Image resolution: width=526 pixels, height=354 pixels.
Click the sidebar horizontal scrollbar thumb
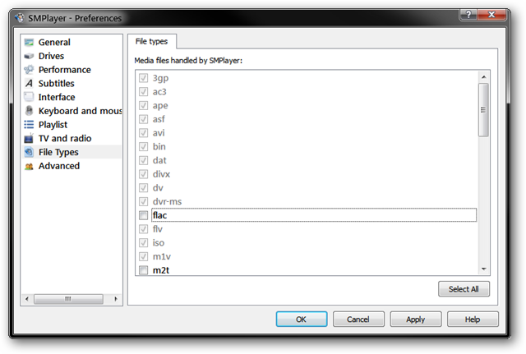(x=68, y=299)
